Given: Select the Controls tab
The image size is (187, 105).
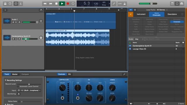Looking at the screenshot, I should tap(62, 74).
